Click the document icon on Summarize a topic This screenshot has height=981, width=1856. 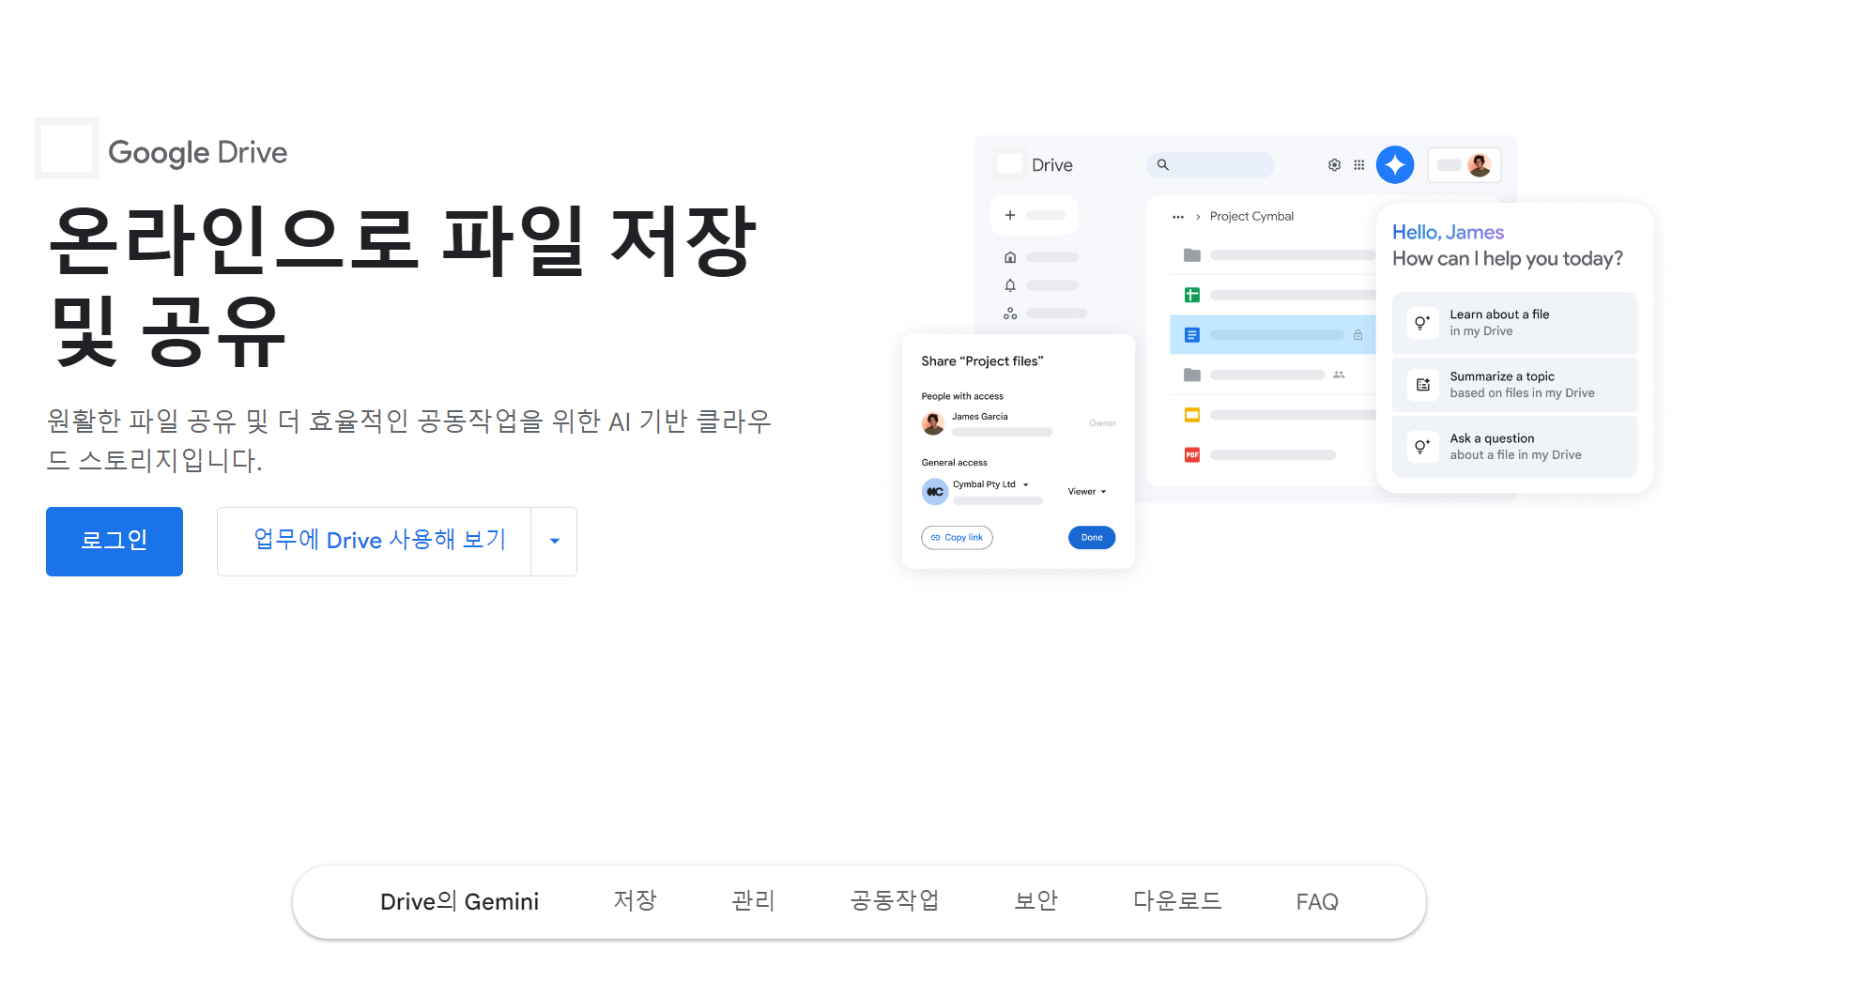tap(1422, 385)
